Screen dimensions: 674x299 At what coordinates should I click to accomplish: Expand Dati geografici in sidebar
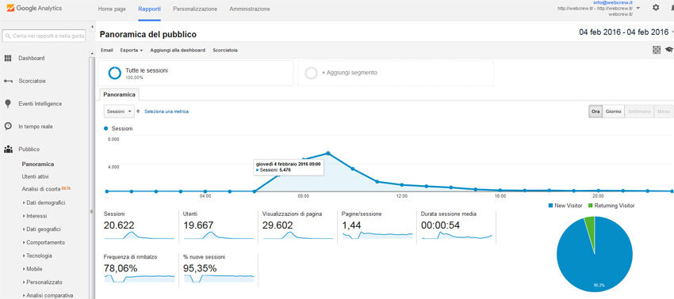[x=41, y=229]
